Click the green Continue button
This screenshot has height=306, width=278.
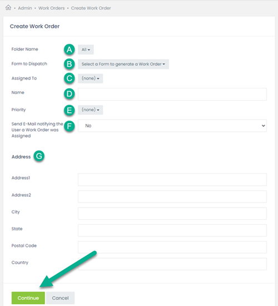coord(28,298)
